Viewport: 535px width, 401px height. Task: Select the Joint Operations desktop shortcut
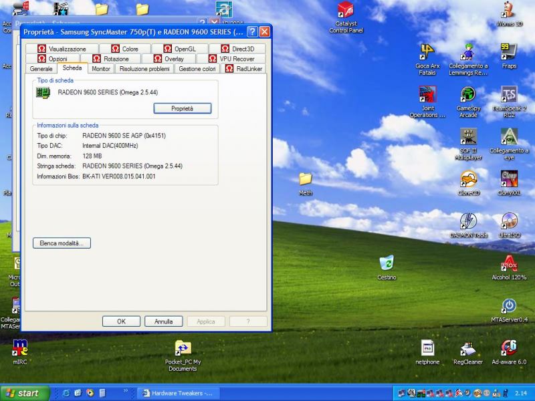click(427, 102)
